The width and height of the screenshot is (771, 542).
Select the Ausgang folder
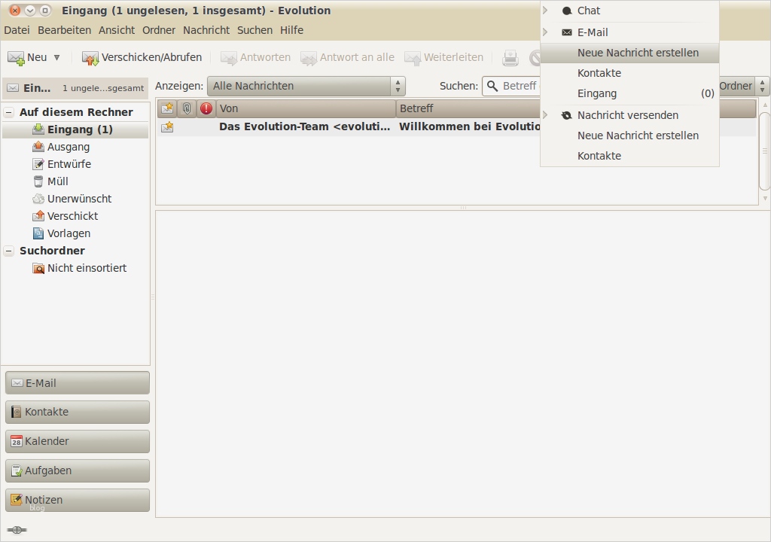(x=69, y=147)
